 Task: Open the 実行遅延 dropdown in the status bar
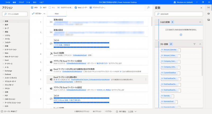tap(135, 111)
